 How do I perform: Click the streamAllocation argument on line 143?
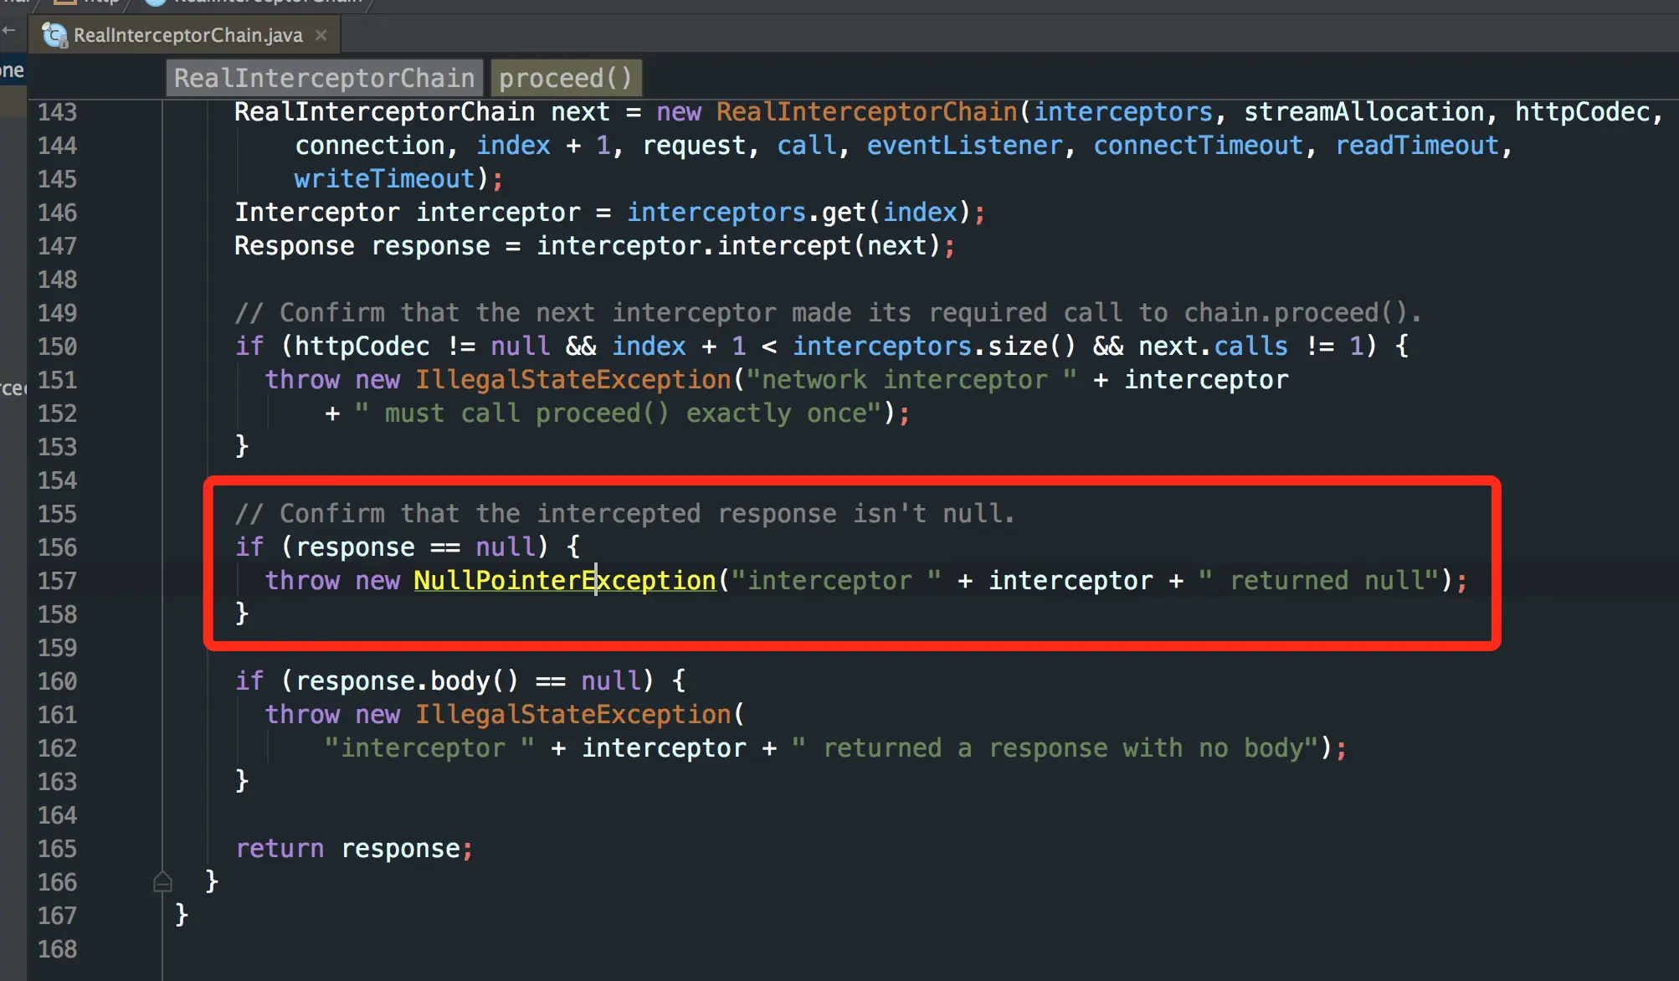point(1363,111)
